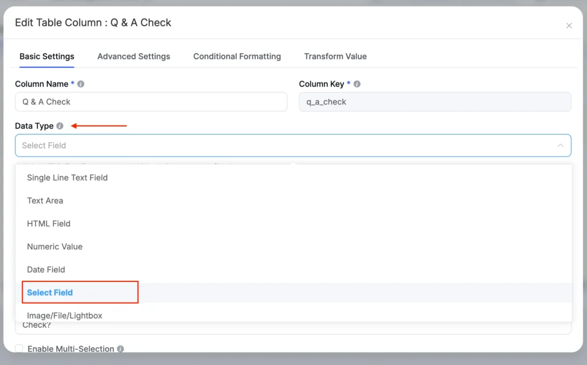587x365 pixels.
Task: Click into the Column Name input
Action: (151, 102)
